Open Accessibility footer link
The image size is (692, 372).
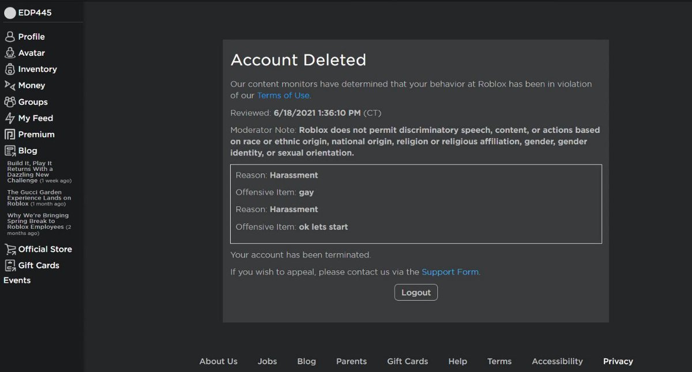tap(557, 362)
